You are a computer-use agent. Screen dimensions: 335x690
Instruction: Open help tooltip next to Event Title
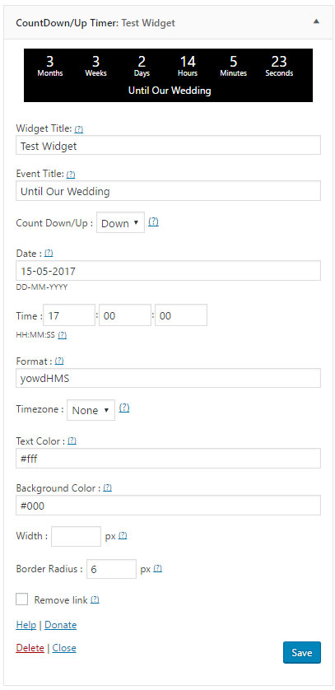(71, 175)
